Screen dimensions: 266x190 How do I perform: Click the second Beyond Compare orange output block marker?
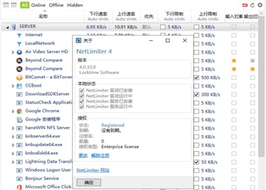point(252,69)
